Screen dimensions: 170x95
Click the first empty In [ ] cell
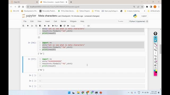(91, 75)
